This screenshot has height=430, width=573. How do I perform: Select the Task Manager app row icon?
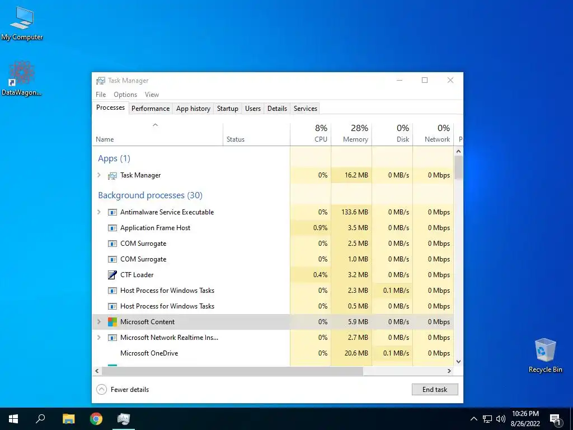click(x=112, y=175)
